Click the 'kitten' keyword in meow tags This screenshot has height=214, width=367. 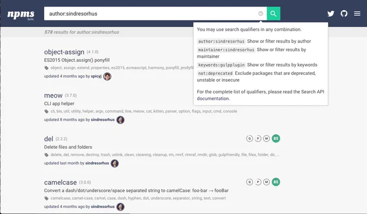pyautogui.click(x=159, y=112)
